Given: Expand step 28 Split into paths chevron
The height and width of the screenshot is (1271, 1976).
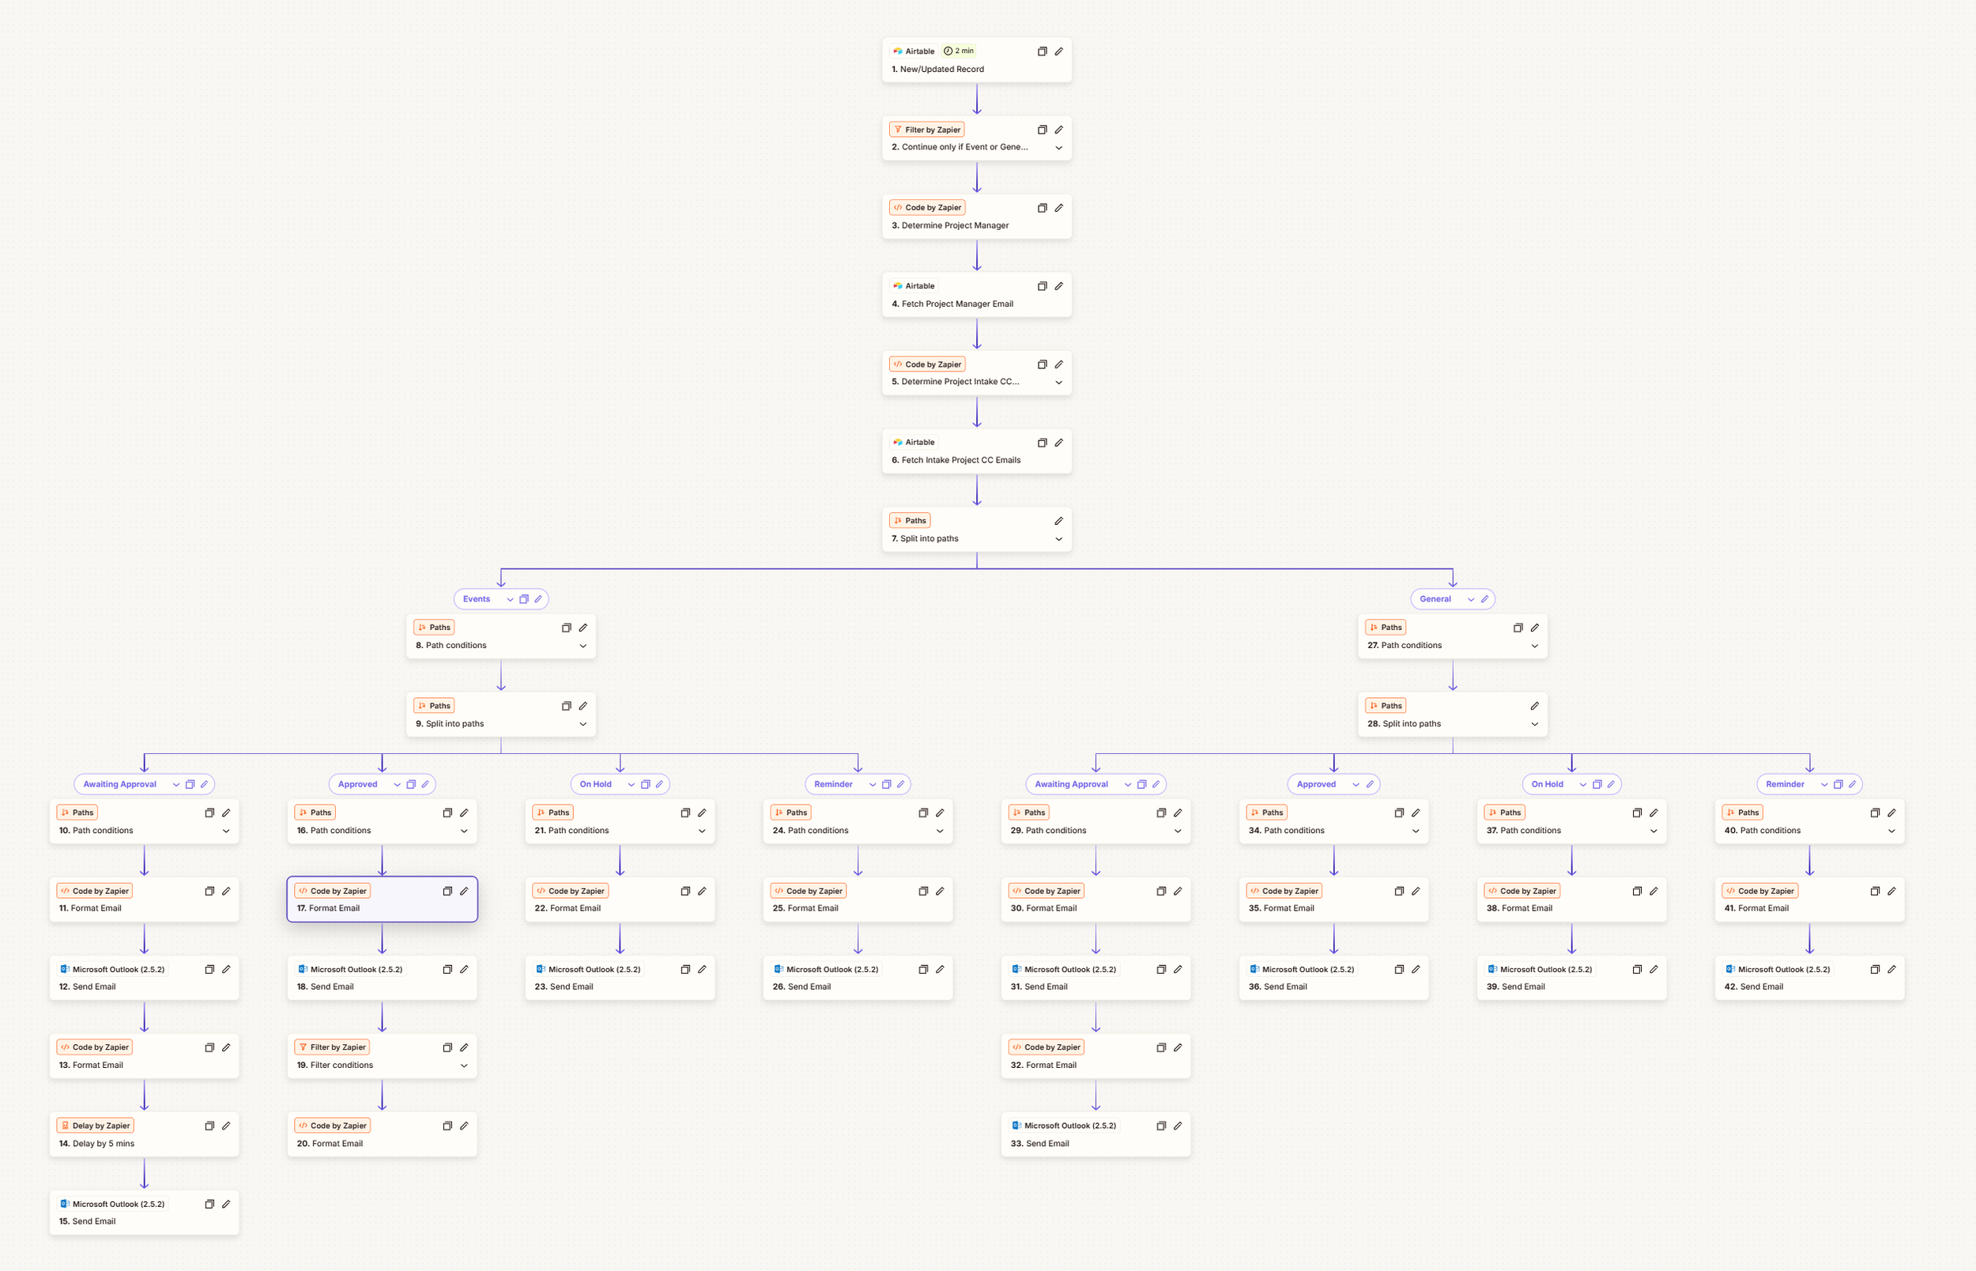Looking at the screenshot, I should [x=1535, y=724].
